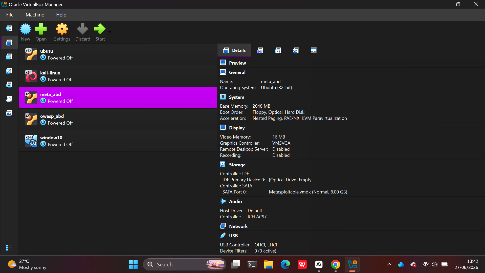Viewport: 485px width, 273px height.
Task: Open the Cloud tool in the sidebar
Action: click(9, 99)
